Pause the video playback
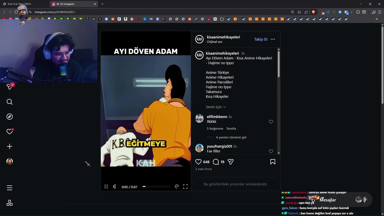 click(x=106, y=187)
